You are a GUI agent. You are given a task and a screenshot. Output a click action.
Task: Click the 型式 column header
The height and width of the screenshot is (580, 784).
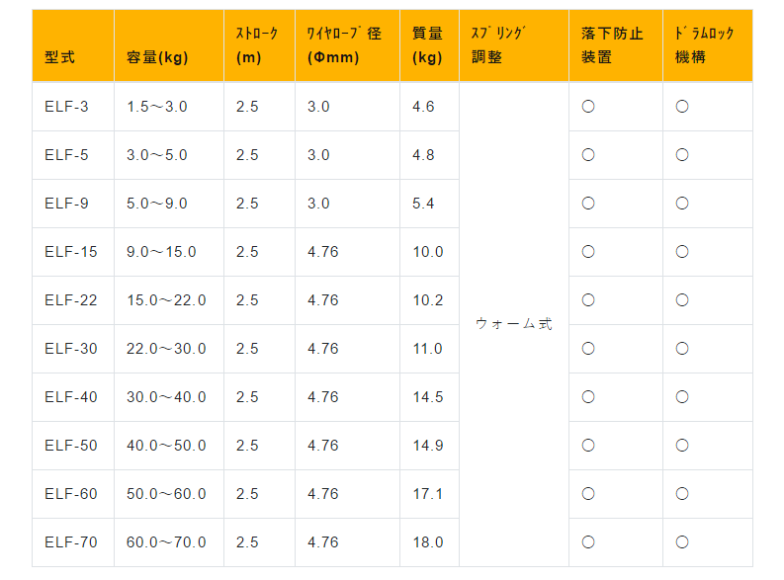(73, 45)
